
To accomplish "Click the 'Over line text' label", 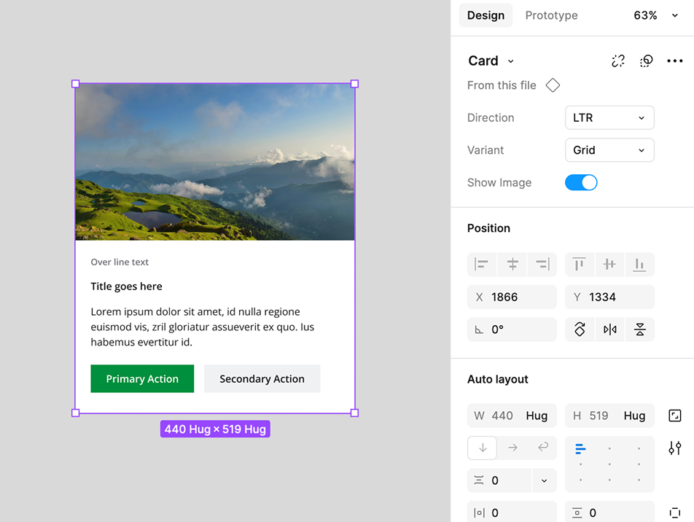I will pos(120,262).
